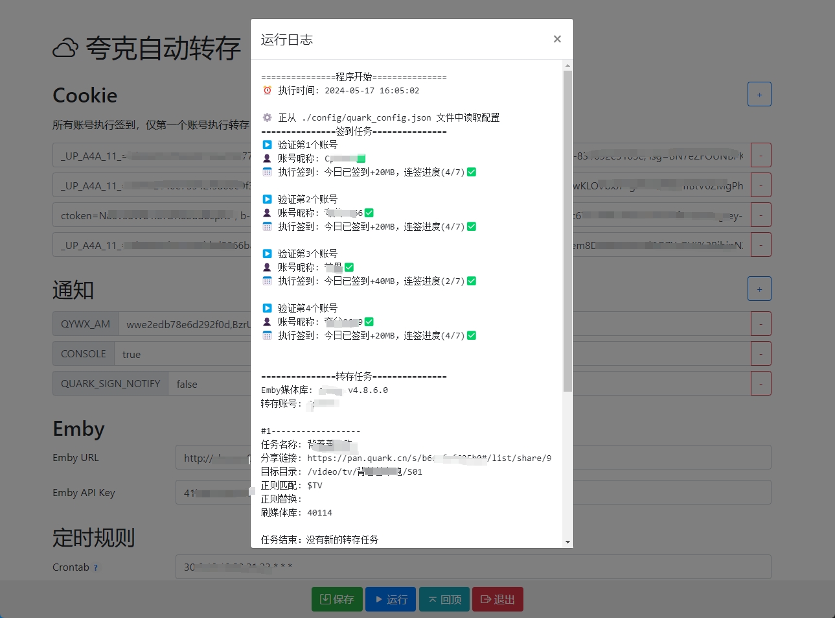Image resolution: width=835 pixels, height=618 pixels.
Task: Remove the first Cookie entry
Action: [761, 155]
